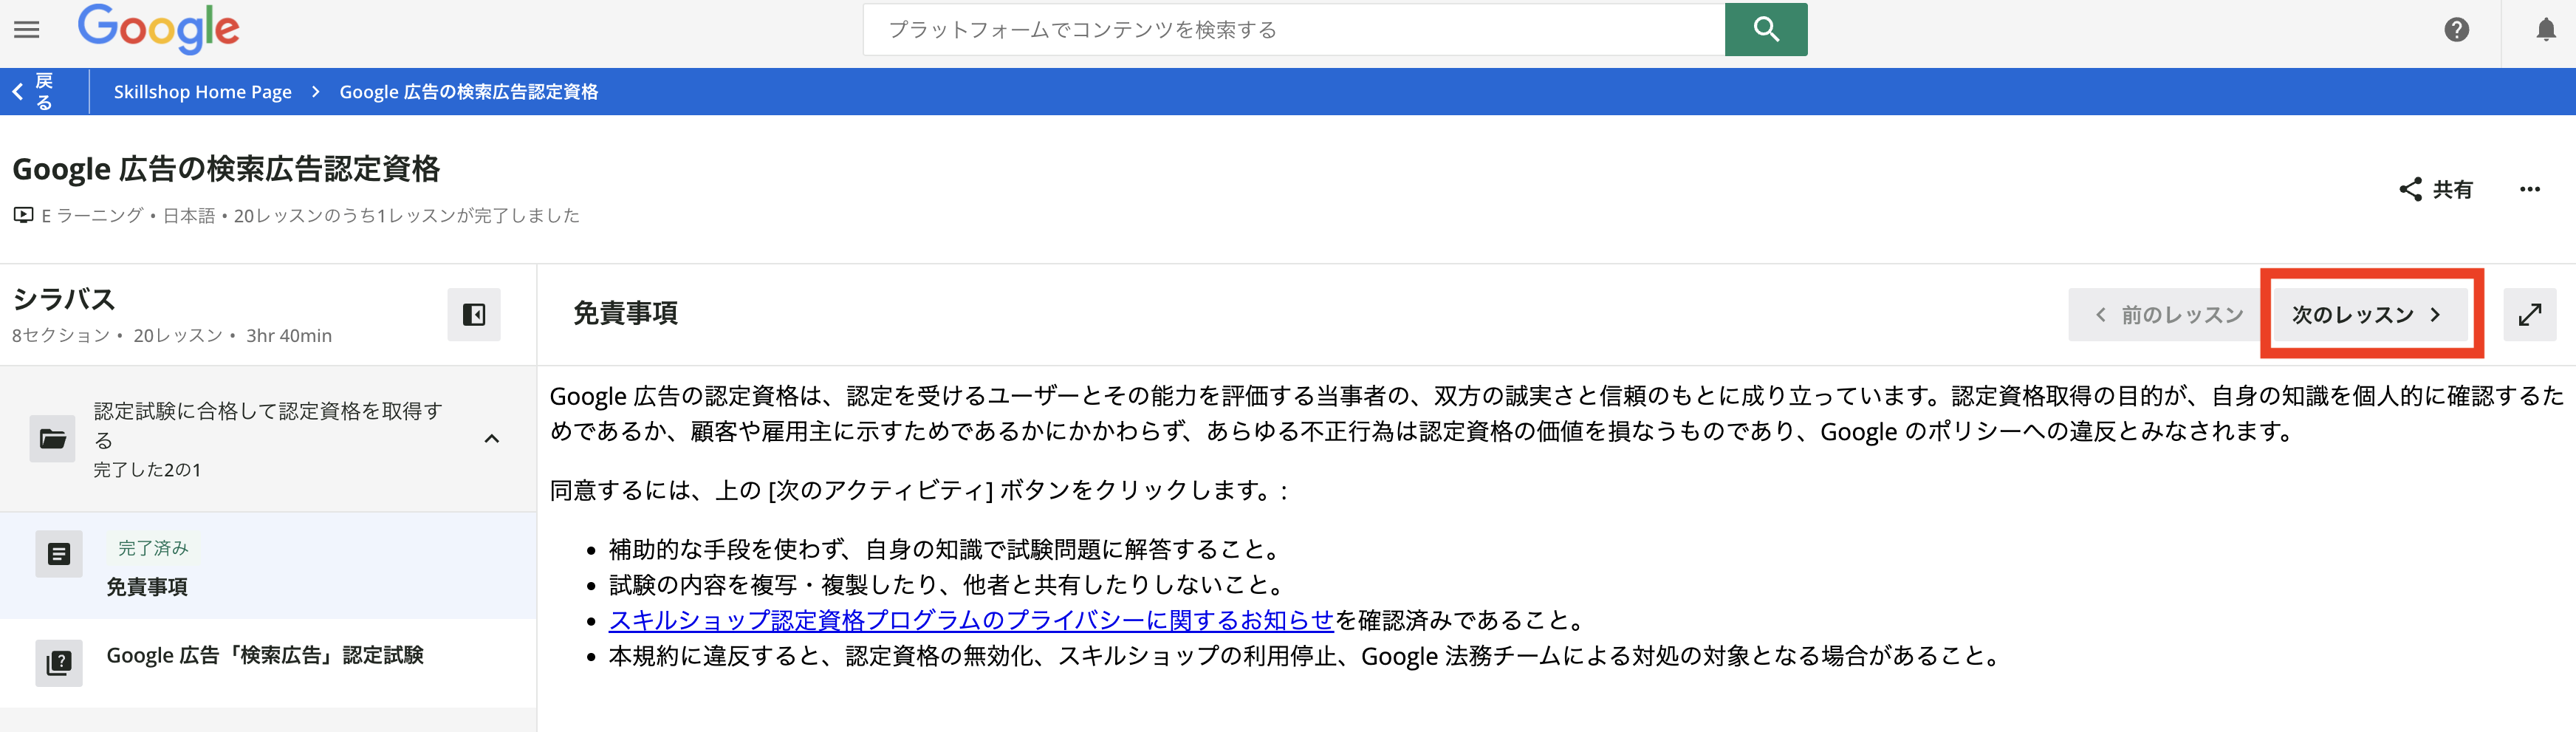Viewport: 2576px width, 732px height.
Task: Click the section folder icon
Action: tap(52, 439)
